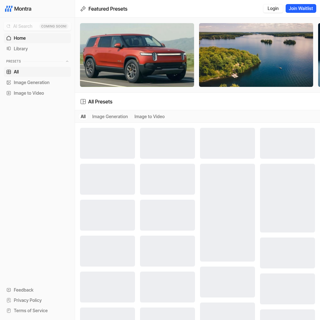Open Home in the sidebar
Viewport: 320px width, 320px height.
click(37, 38)
